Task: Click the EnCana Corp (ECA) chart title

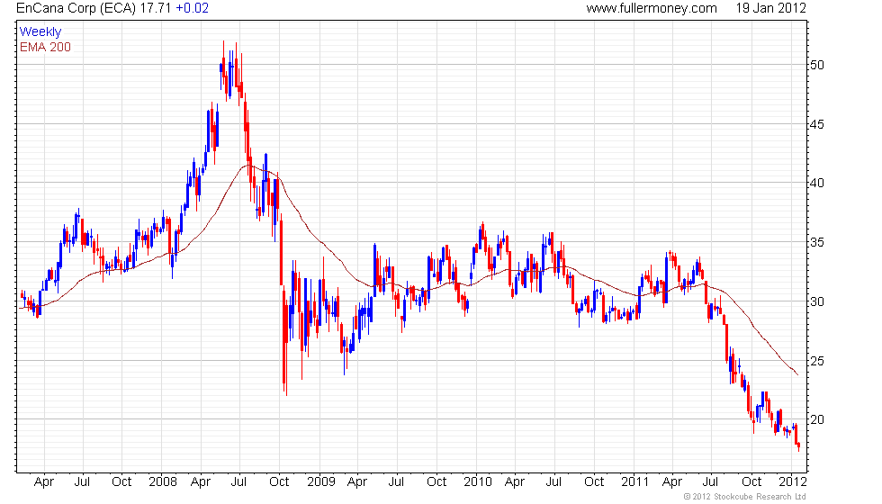Action: click(76, 8)
